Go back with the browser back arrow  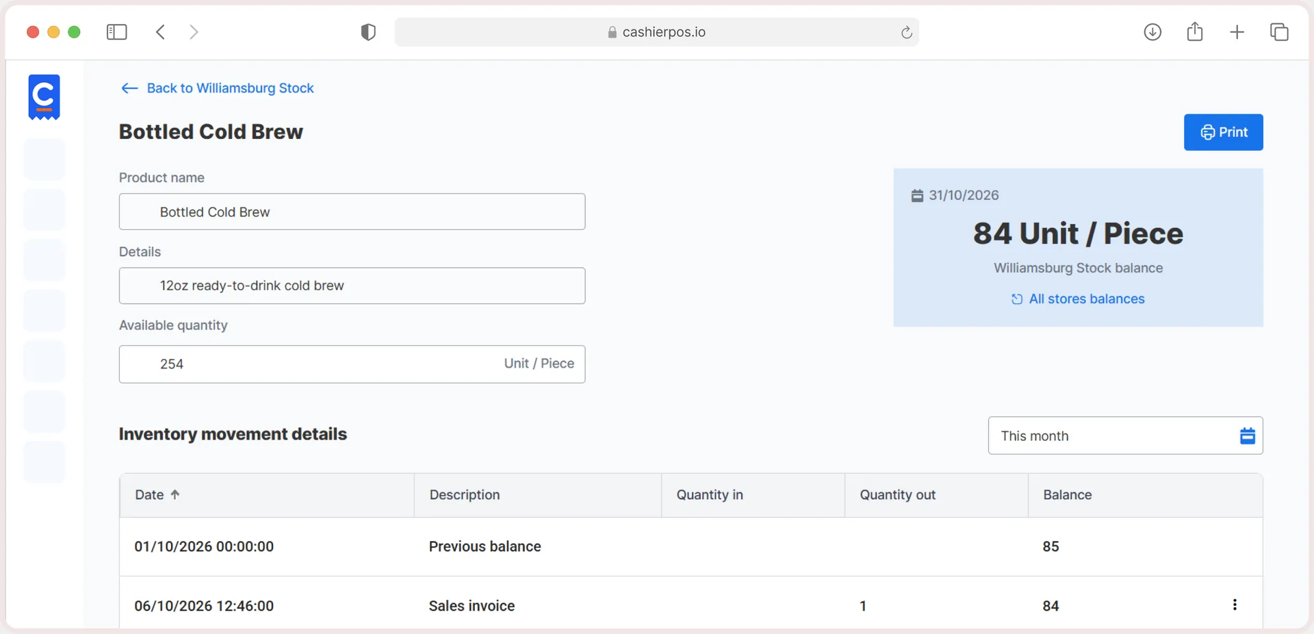point(160,32)
